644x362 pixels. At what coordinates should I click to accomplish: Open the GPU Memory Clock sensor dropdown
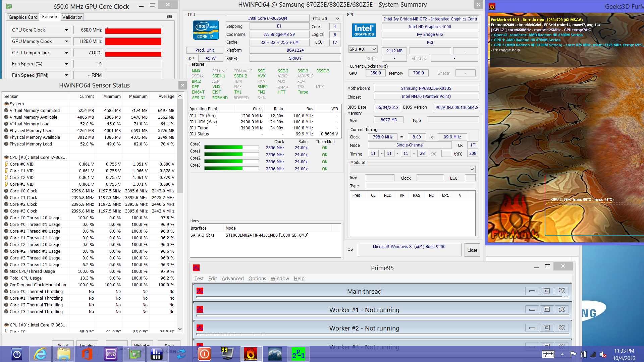(66, 41)
